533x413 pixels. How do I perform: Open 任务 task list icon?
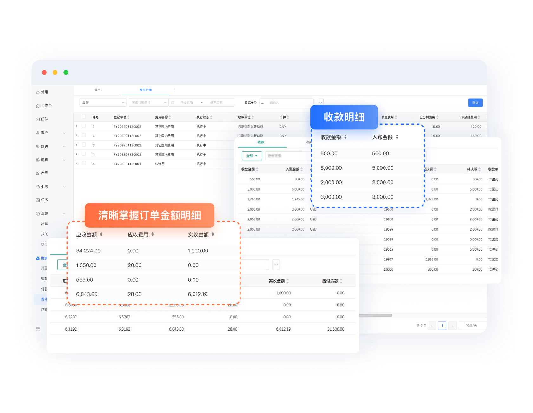point(38,200)
